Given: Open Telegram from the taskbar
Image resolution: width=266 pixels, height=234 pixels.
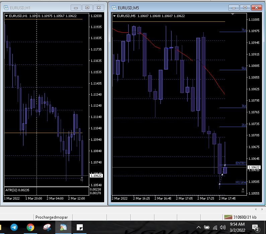Looking at the screenshot, I should 14,227.
